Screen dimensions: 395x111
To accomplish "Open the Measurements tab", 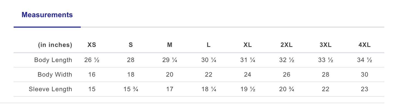I will click(47, 15).
